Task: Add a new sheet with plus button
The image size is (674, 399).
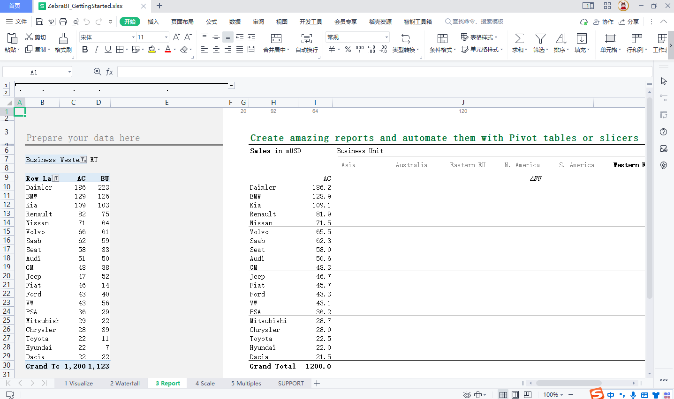Action: click(317, 383)
